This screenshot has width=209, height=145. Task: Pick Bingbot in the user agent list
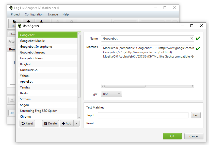coord(48,64)
